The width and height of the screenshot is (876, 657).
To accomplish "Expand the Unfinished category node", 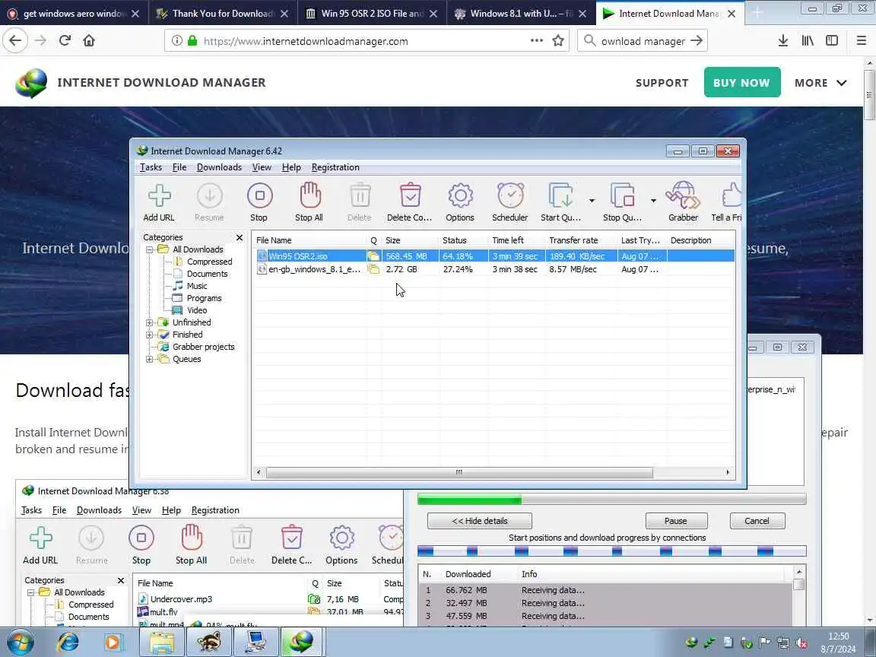I will click(150, 323).
